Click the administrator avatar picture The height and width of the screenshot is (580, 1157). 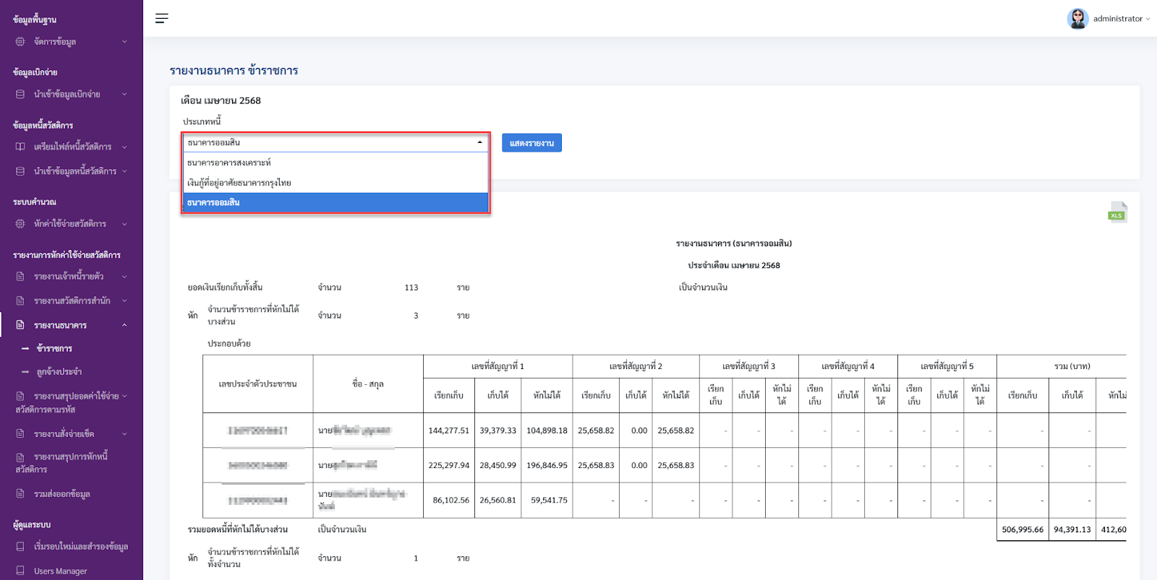[x=1077, y=19]
